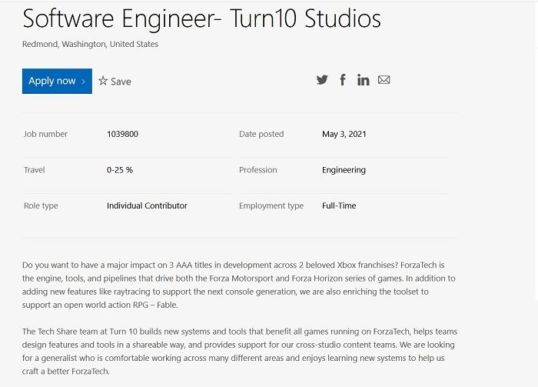
Task: Click the chevron arrow inside Apply now
Action: [83, 82]
